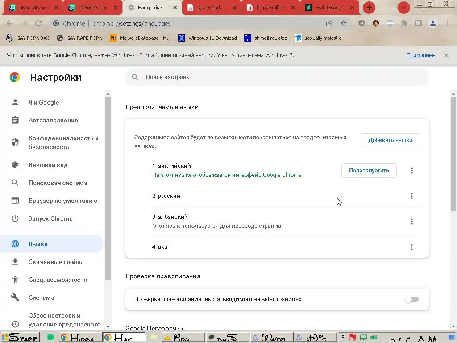
Task: Click the wrench icon beside Система
Action: 15,297
